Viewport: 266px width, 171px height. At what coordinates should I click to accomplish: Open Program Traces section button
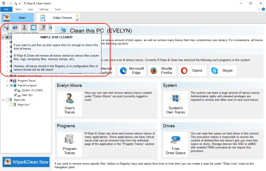(x=70, y=144)
